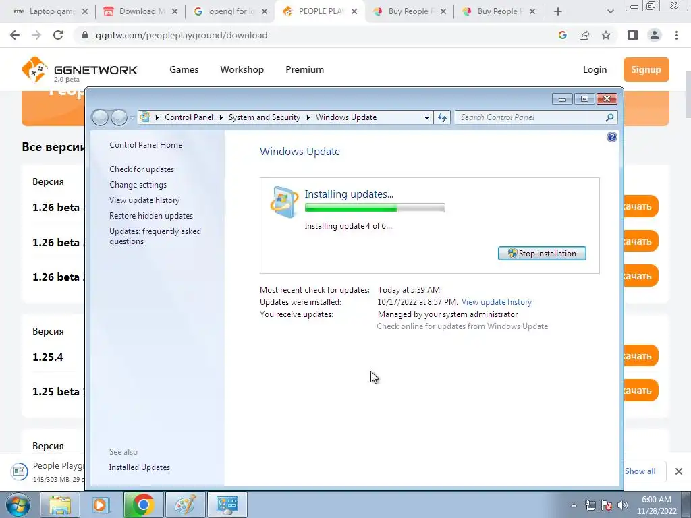Open Restore hidden updates
Viewport: 691px width, 518px height.
151,215
